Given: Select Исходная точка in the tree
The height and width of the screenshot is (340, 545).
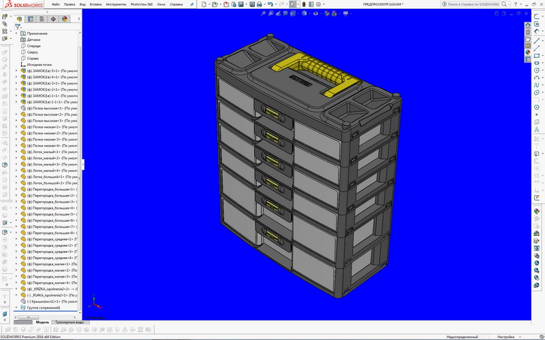Looking at the screenshot, I should pyautogui.click(x=40, y=65).
